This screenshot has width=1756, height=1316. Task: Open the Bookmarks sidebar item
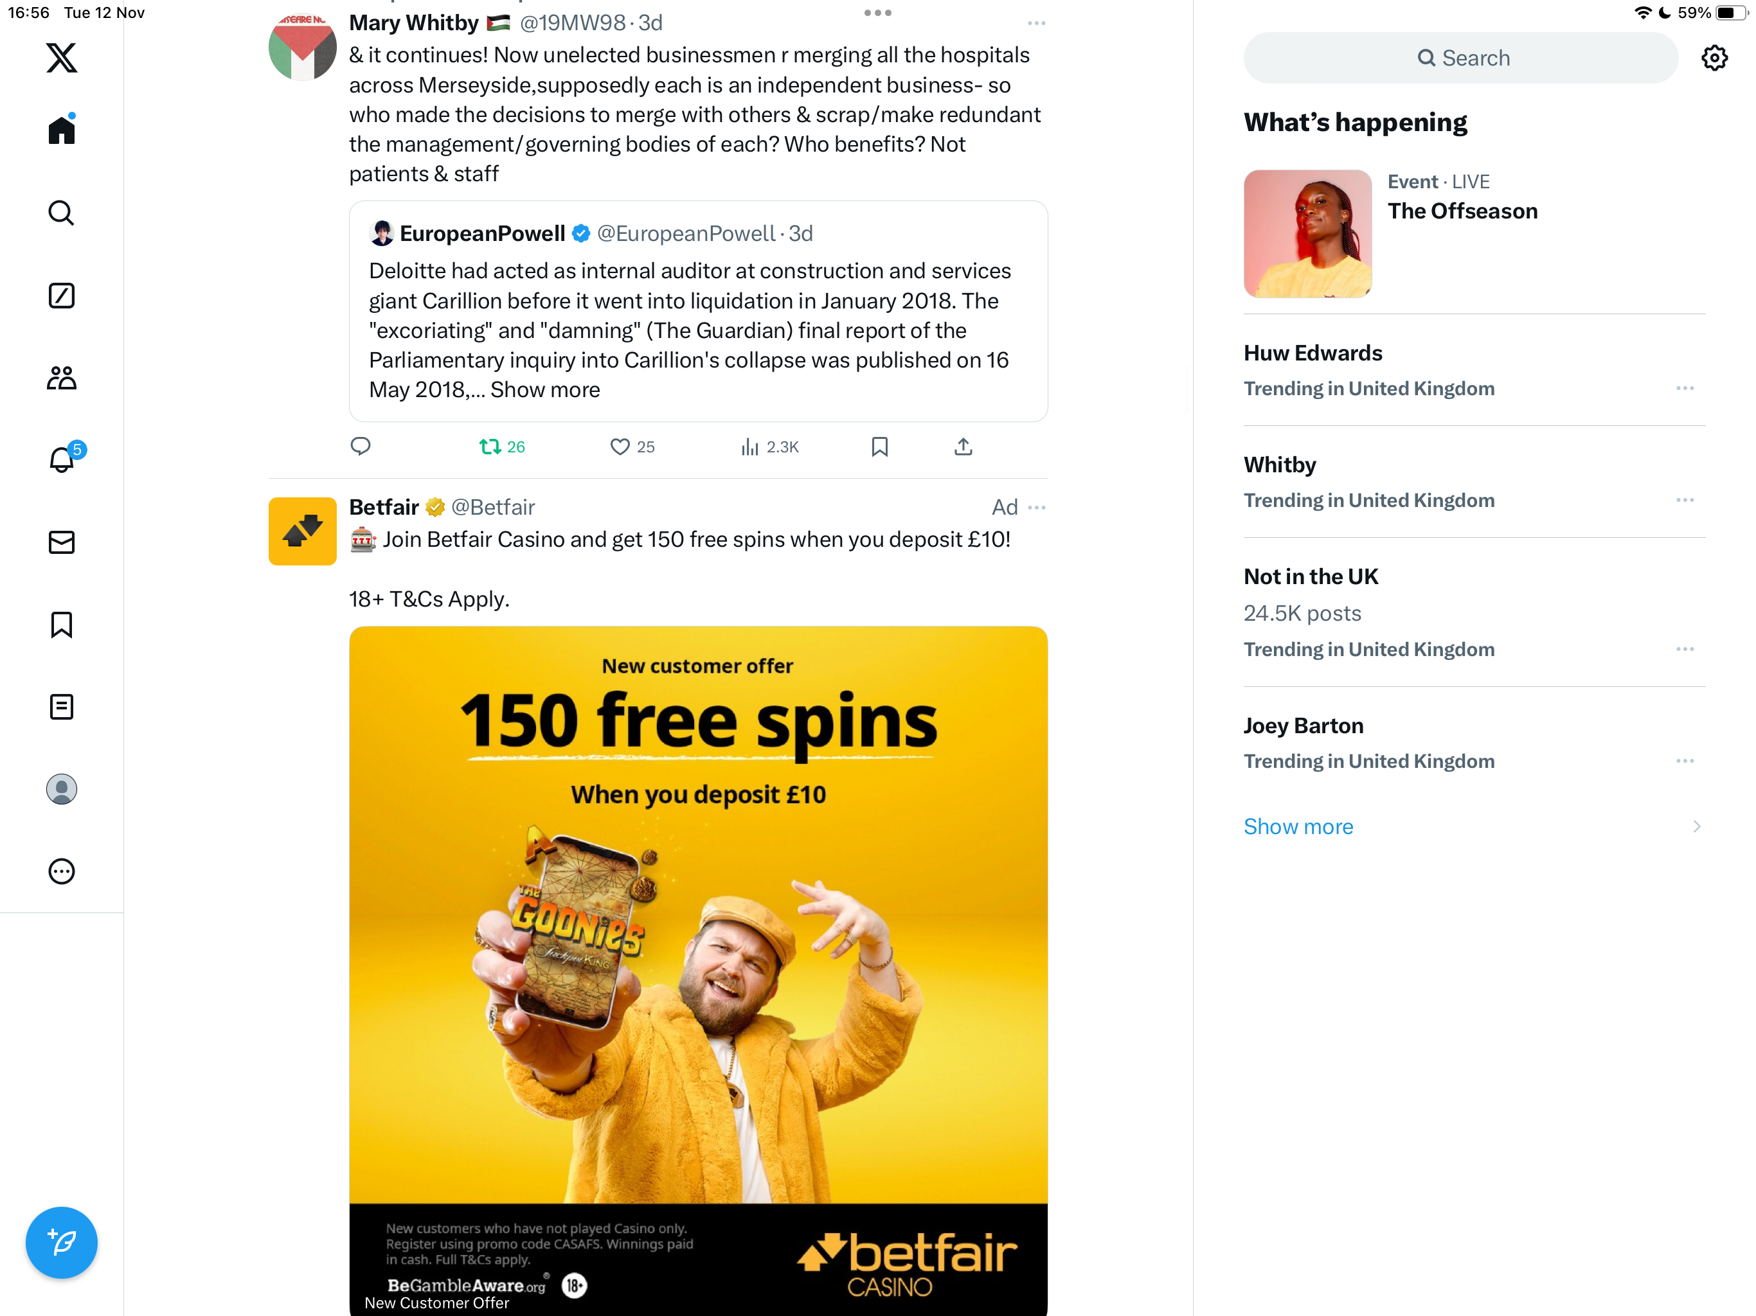point(61,625)
